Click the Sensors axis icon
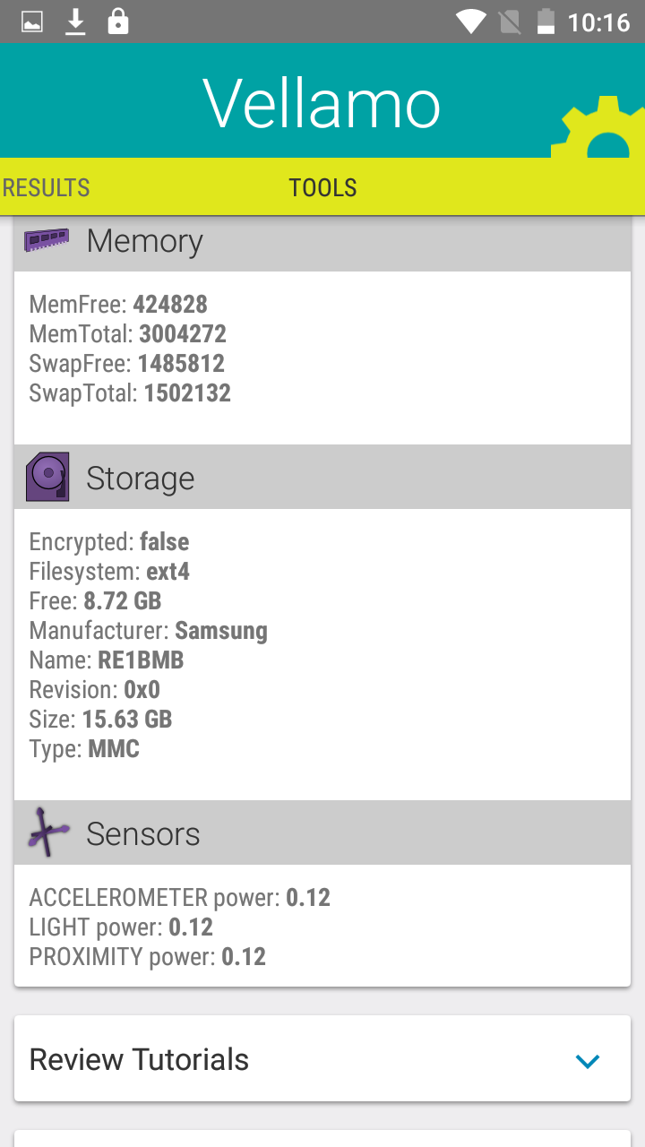 coord(48,833)
